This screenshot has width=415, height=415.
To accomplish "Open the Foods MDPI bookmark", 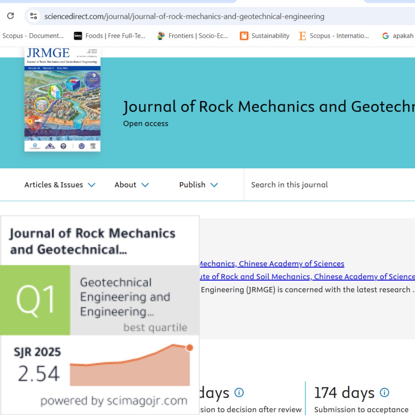I will (110, 36).
